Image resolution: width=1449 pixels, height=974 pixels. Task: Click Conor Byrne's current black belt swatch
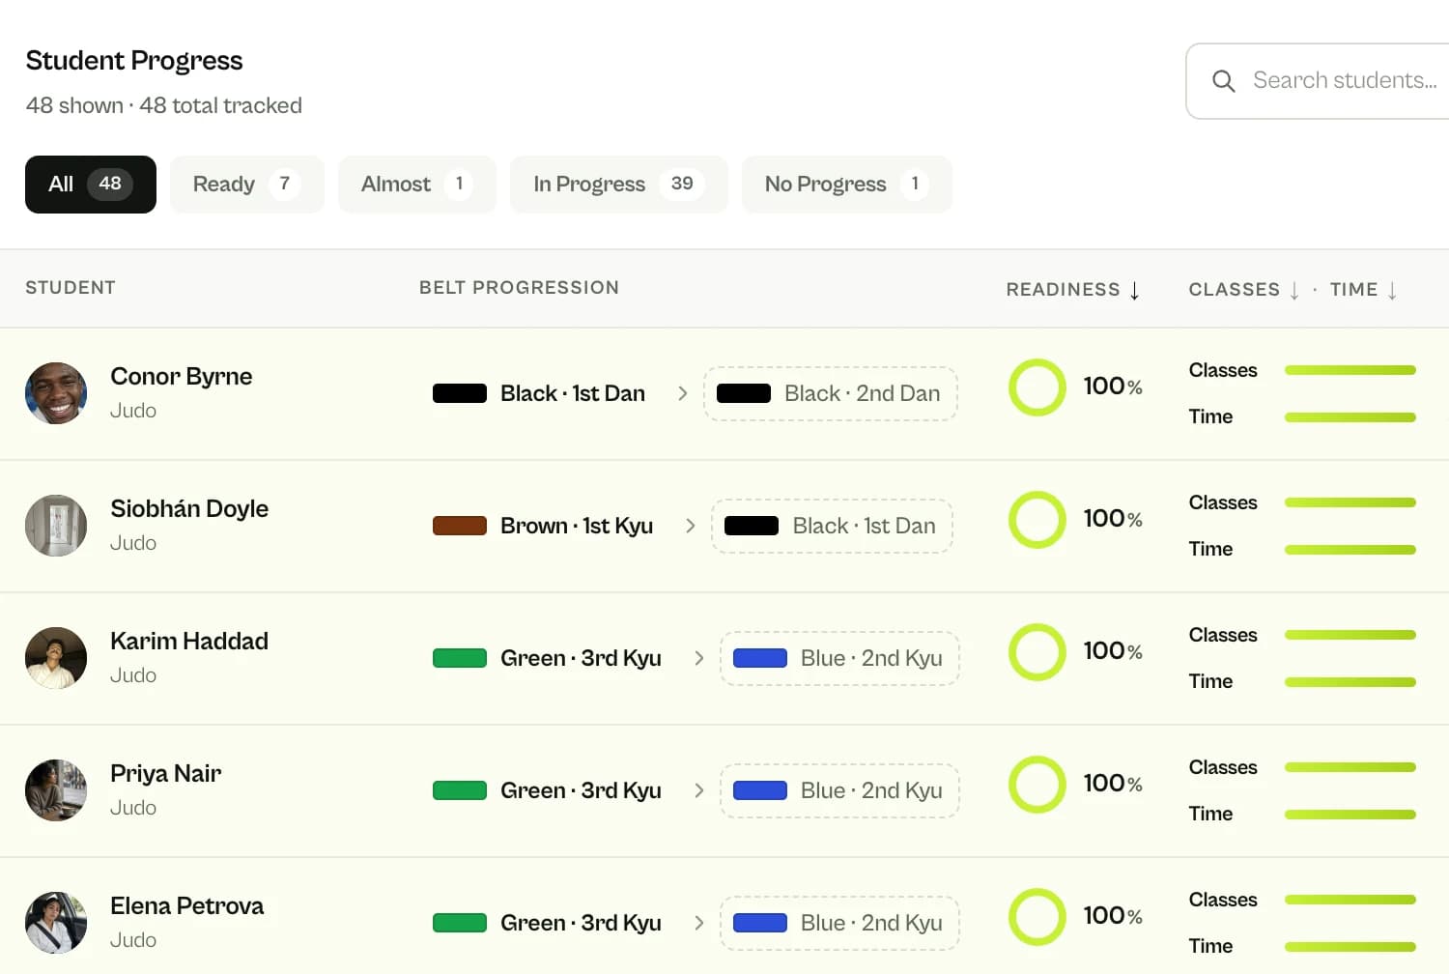[460, 393]
